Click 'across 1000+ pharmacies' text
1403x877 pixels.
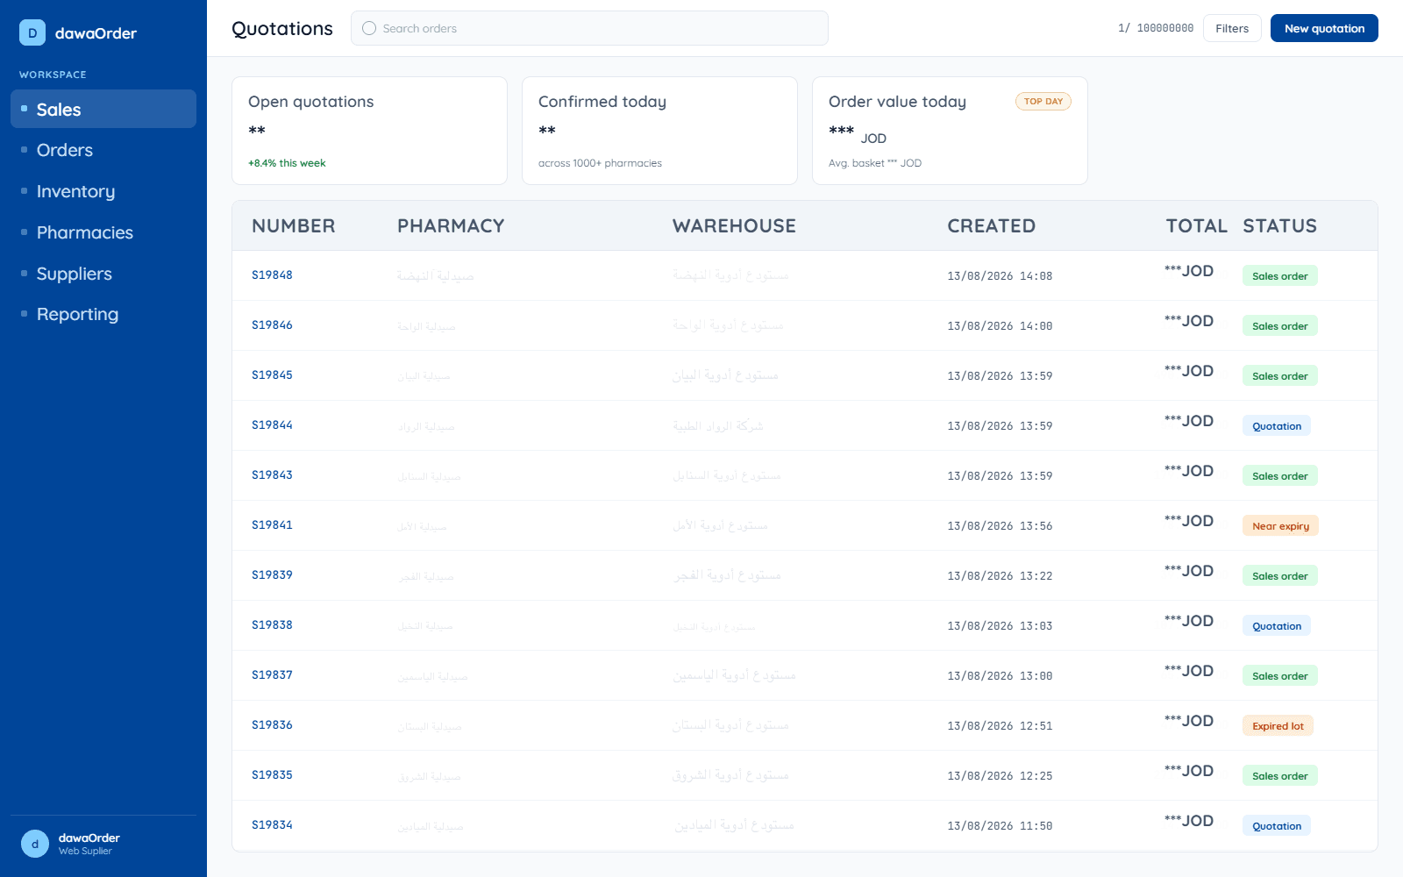click(x=600, y=163)
